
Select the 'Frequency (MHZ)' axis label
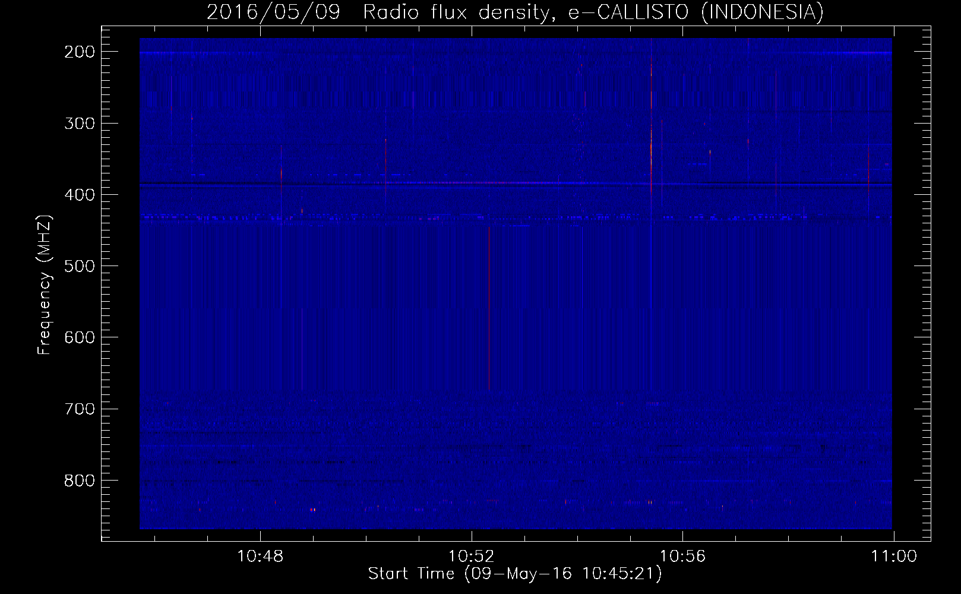[x=45, y=285]
